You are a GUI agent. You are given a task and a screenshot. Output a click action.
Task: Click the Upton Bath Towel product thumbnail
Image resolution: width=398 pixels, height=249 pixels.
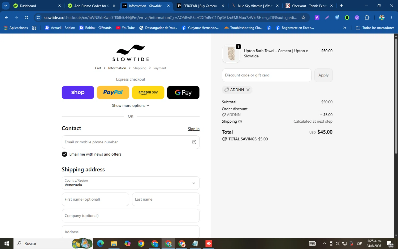click(231, 54)
